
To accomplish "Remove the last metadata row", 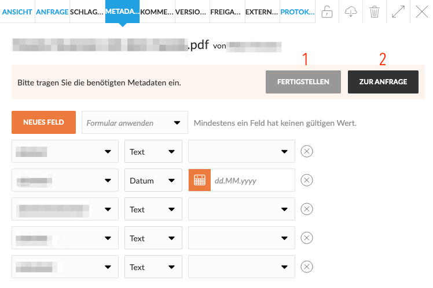I will point(307,267).
